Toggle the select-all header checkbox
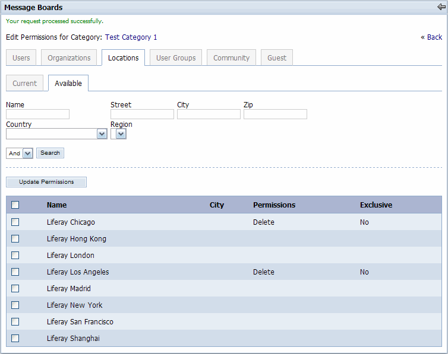Image resolution: width=448 pixels, height=354 pixels. (15, 205)
